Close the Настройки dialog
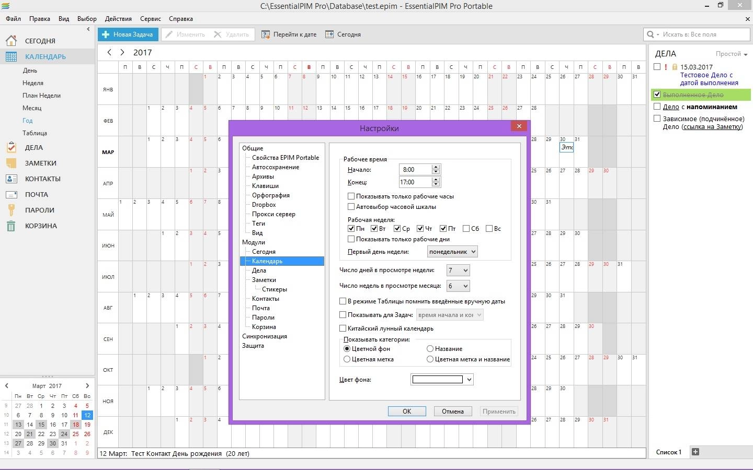The width and height of the screenshot is (753, 470). (519, 126)
